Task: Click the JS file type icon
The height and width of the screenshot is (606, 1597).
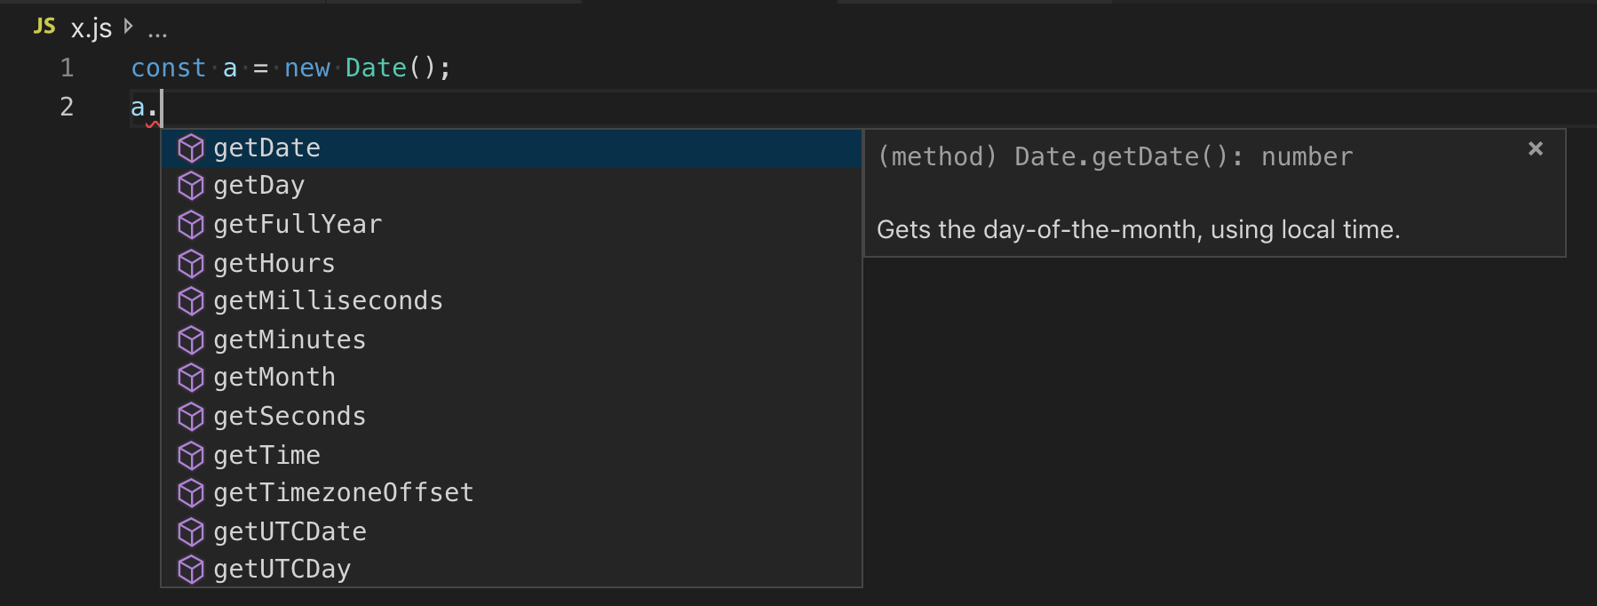Action: 44,27
